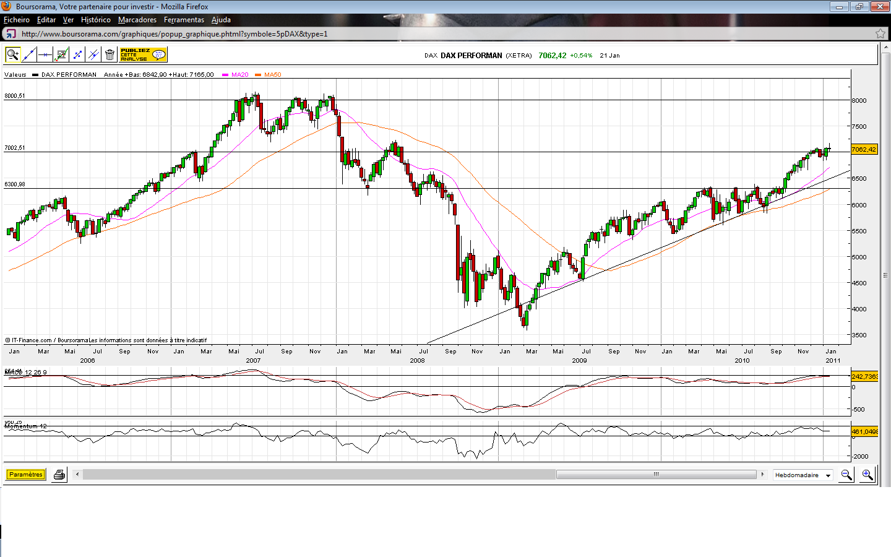Click the Publiez cette analyse button
This screenshot has width=891, height=557.
tap(143, 54)
